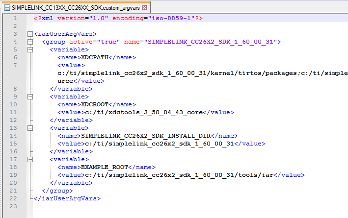Collapse the SIMPLELINK_CC26X2_SDK_INSTALL_DIR variable block
This screenshot has width=348, height=218.
pyautogui.click(x=30, y=128)
